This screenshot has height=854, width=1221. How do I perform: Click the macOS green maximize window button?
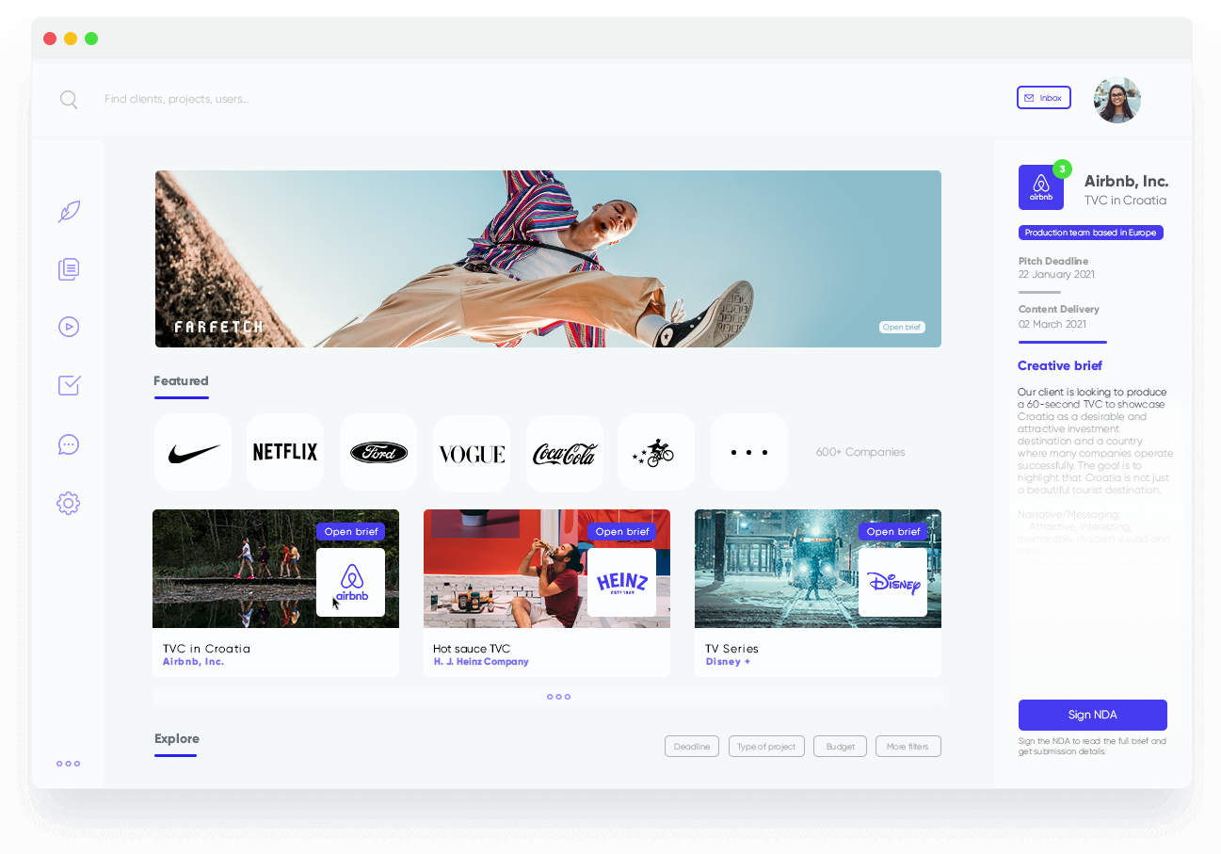(91, 39)
